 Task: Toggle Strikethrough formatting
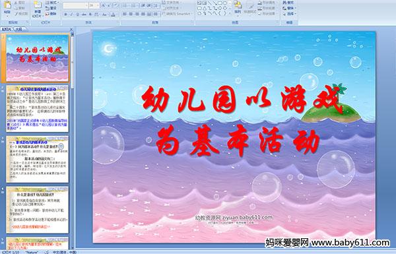click(x=84, y=15)
